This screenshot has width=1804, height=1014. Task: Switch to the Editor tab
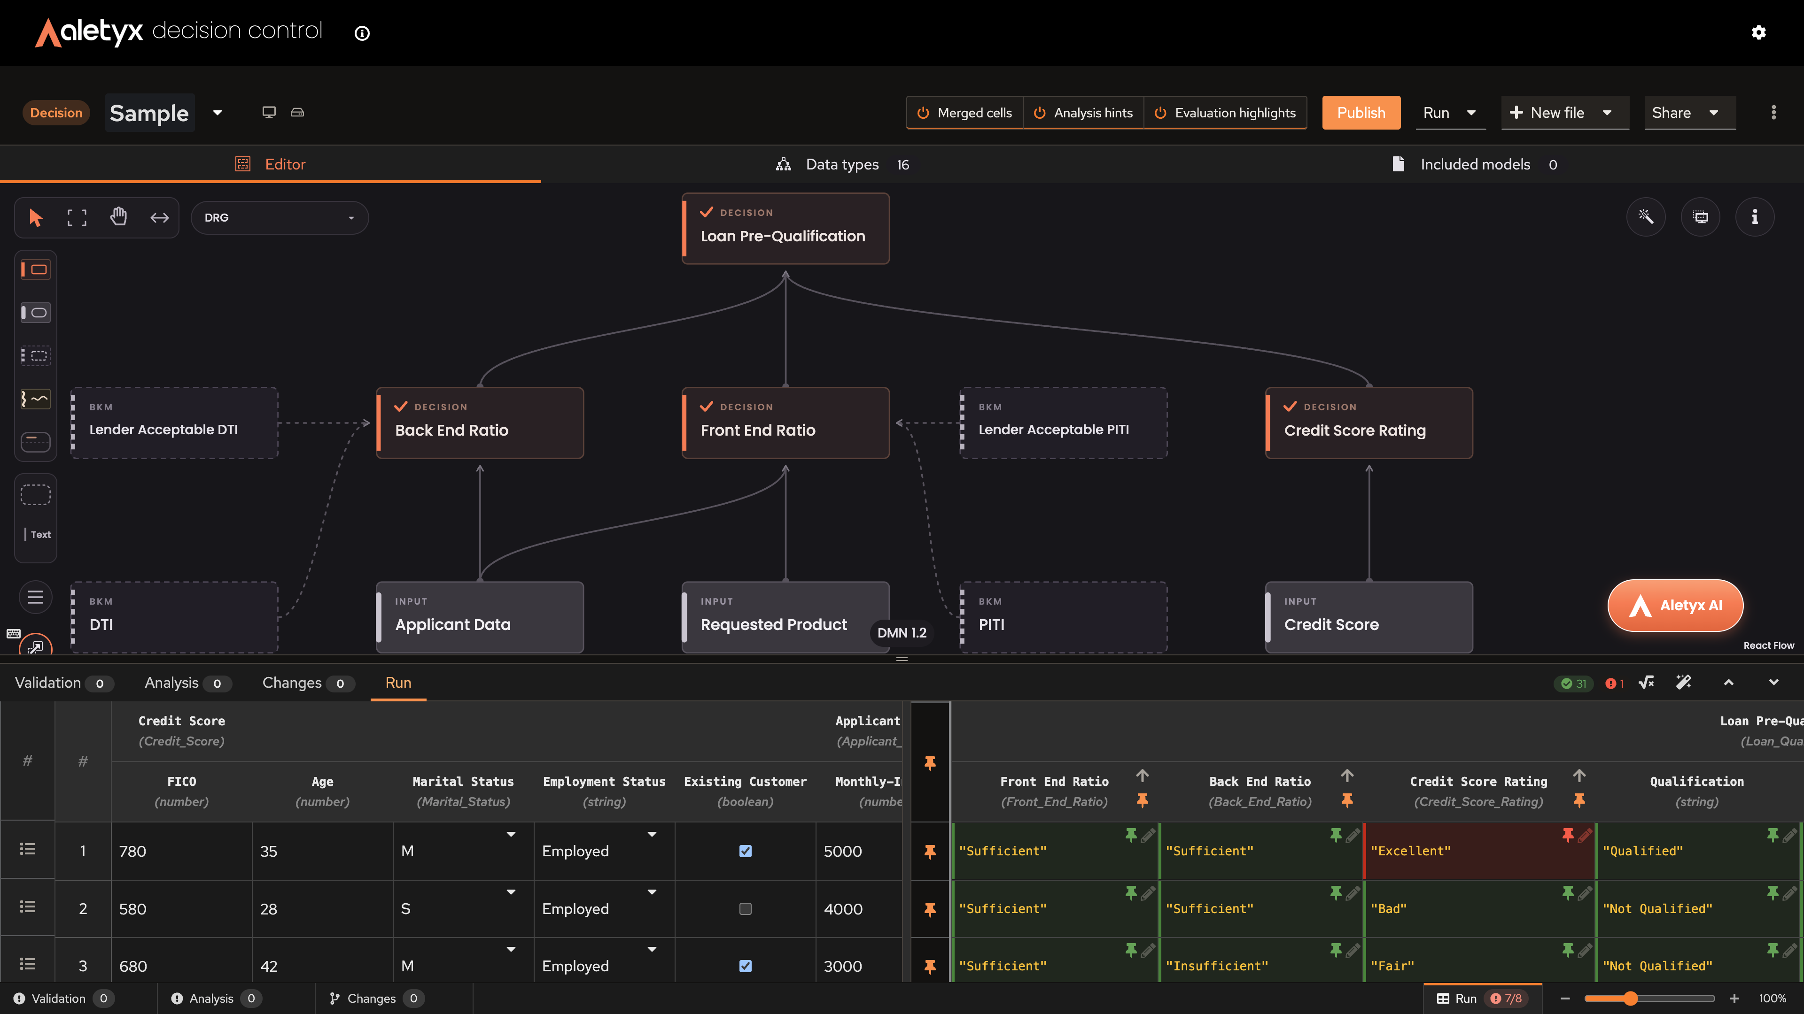click(x=270, y=164)
